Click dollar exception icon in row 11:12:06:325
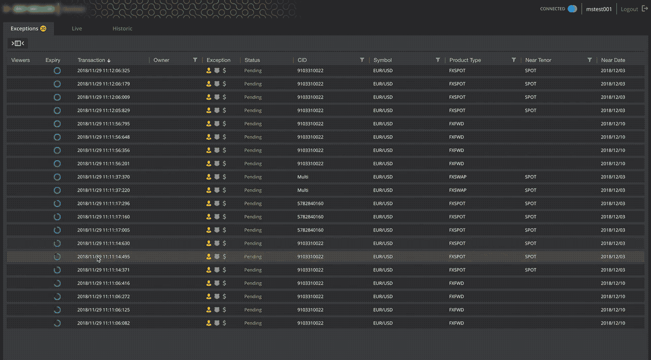Image resolution: width=651 pixels, height=360 pixels. (x=224, y=71)
